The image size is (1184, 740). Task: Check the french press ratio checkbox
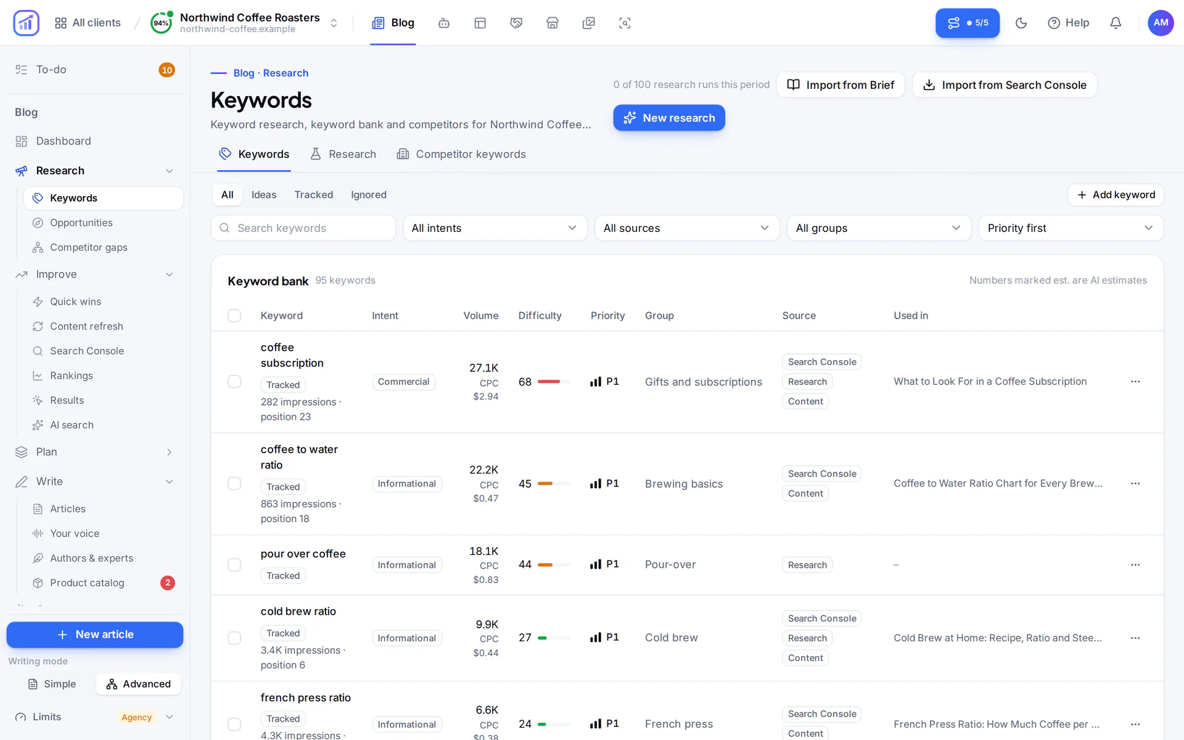(234, 724)
